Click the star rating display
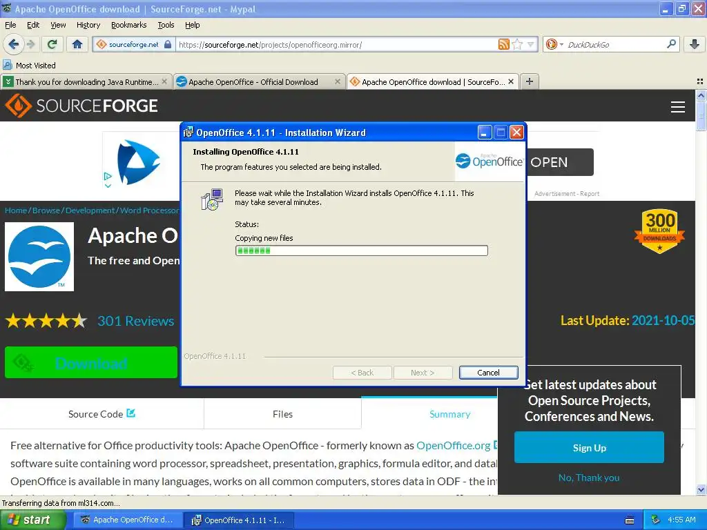This screenshot has width=707, height=530. tap(46, 321)
